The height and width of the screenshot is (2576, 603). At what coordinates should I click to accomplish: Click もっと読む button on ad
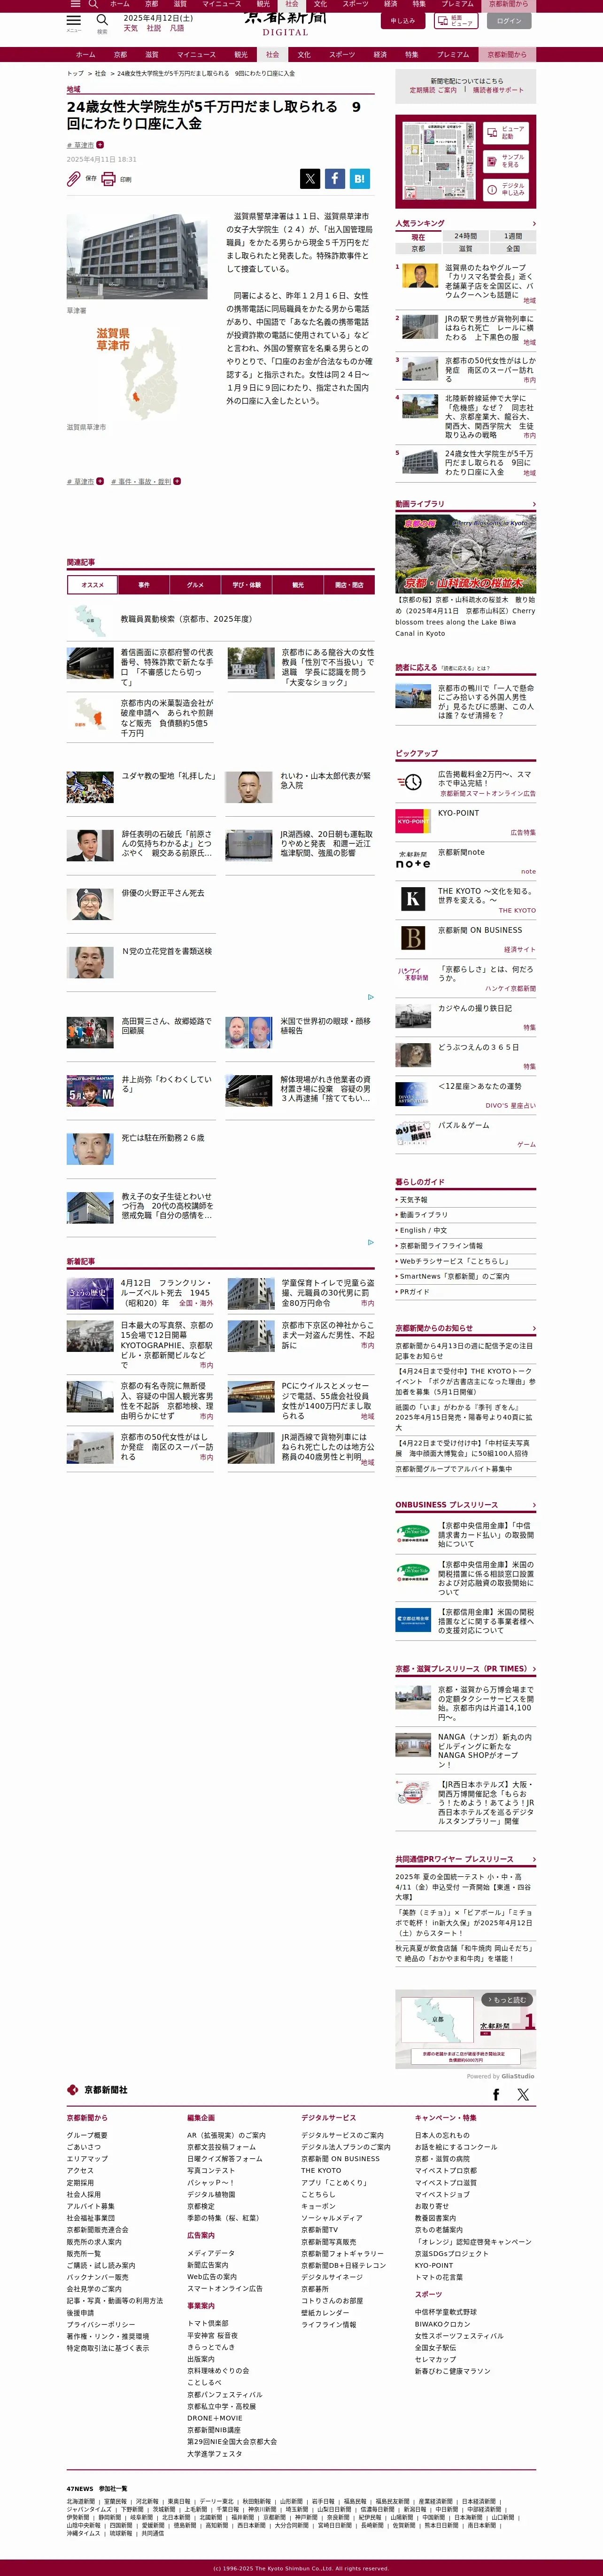(x=507, y=2000)
